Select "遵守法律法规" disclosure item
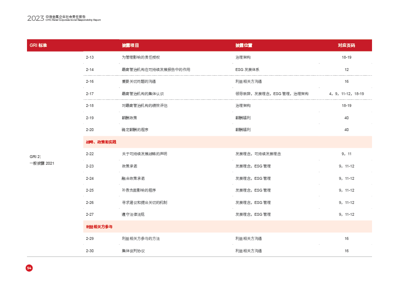 click(x=133, y=214)
